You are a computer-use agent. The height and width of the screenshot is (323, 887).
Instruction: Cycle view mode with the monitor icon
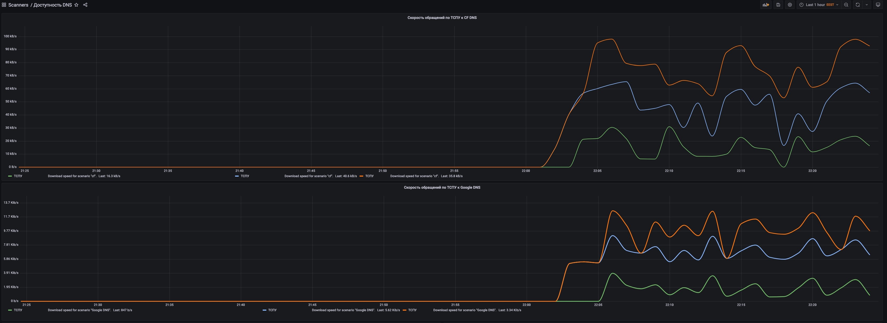tap(878, 5)
